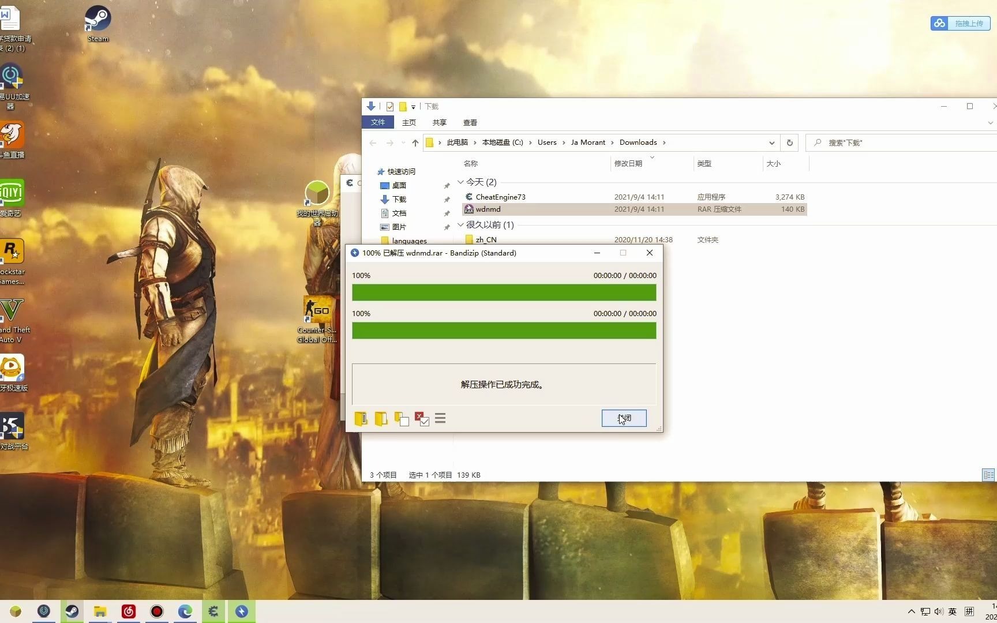Click the Downloads breadcrumb in address bar
Image resolution: width=997 pixels, height=623 pixels.
(638, 142)
